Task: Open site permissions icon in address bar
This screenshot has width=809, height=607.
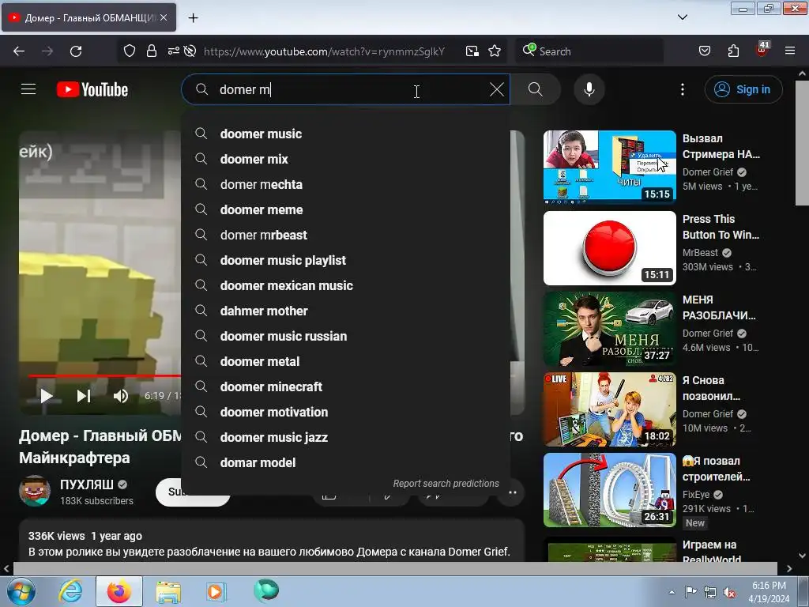Action: (173, 51)
